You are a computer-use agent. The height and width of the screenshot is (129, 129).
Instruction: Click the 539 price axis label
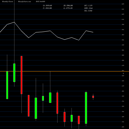(123, 45)
